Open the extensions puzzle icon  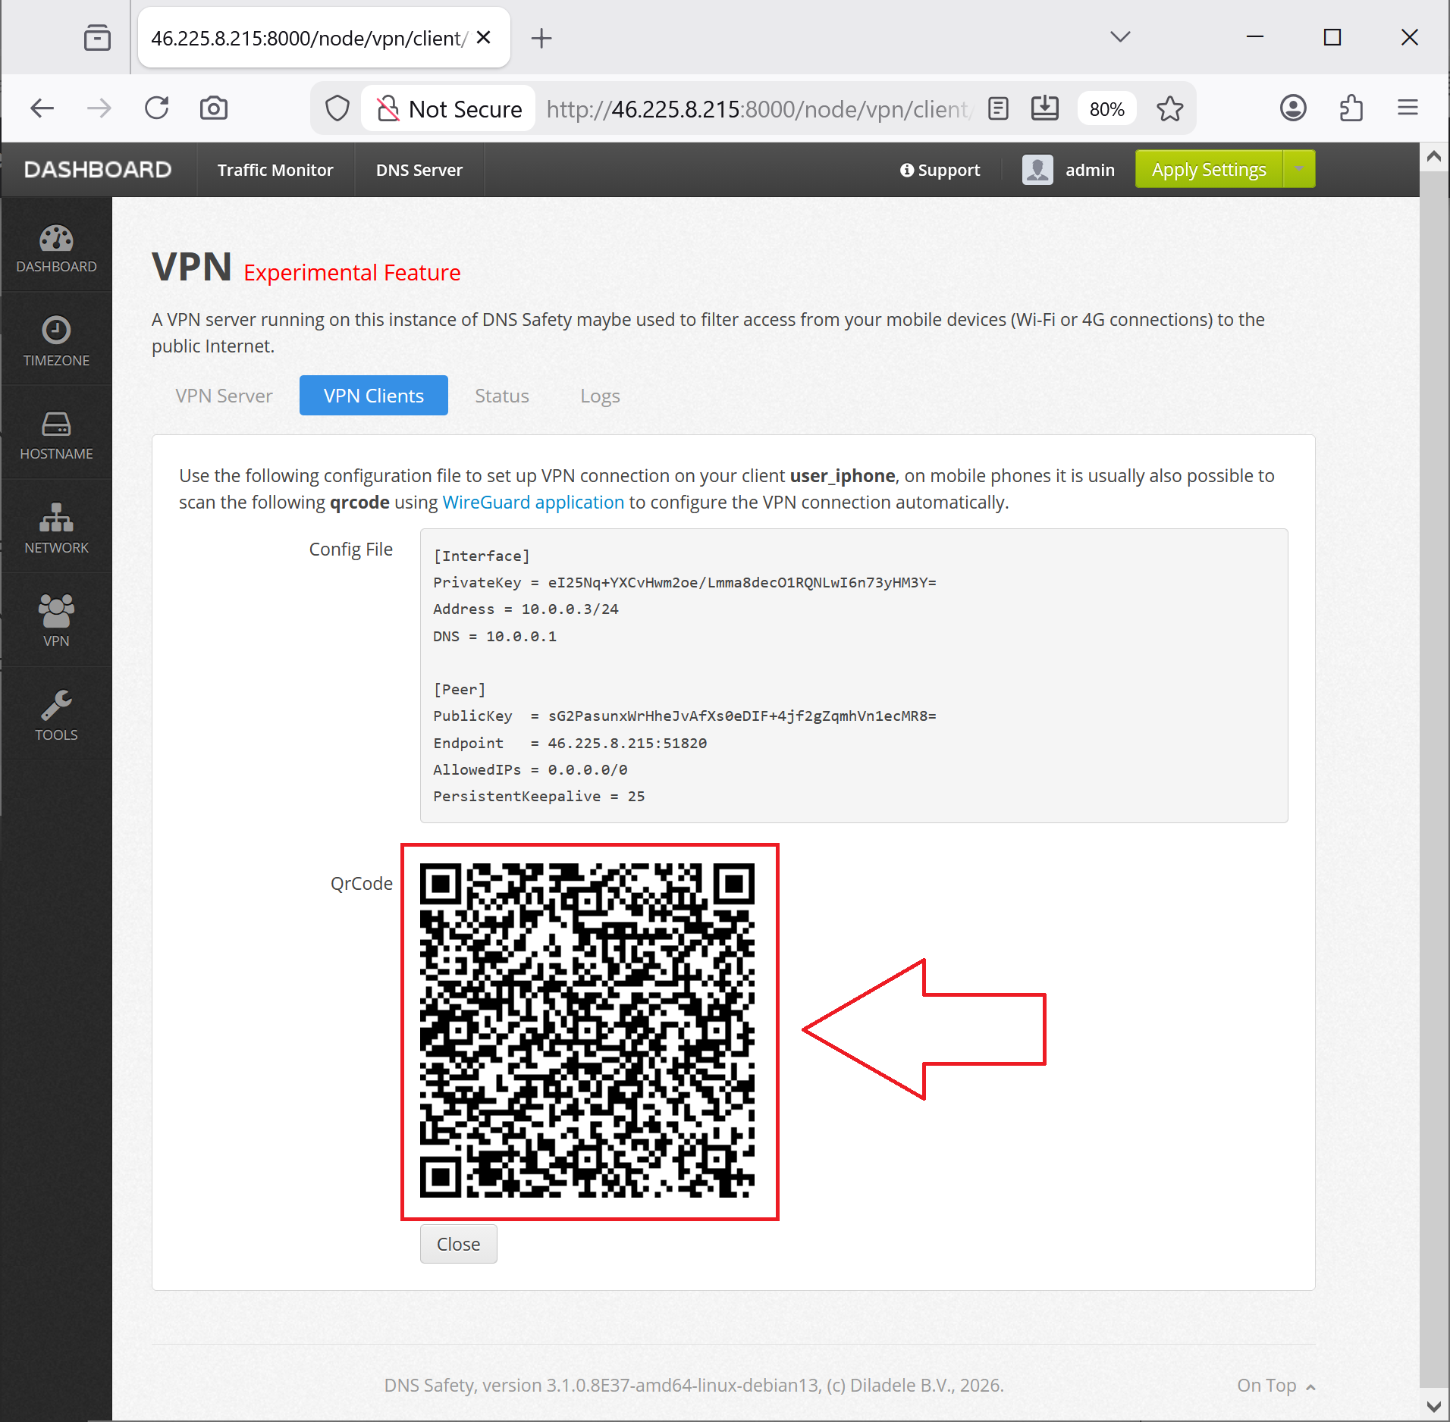pyautogui.click(x=1351, y=108)
